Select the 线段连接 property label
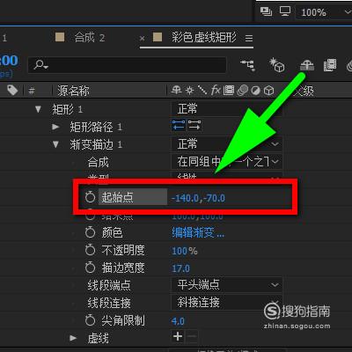This screenshot has width=352, height=352. (109, 303)
